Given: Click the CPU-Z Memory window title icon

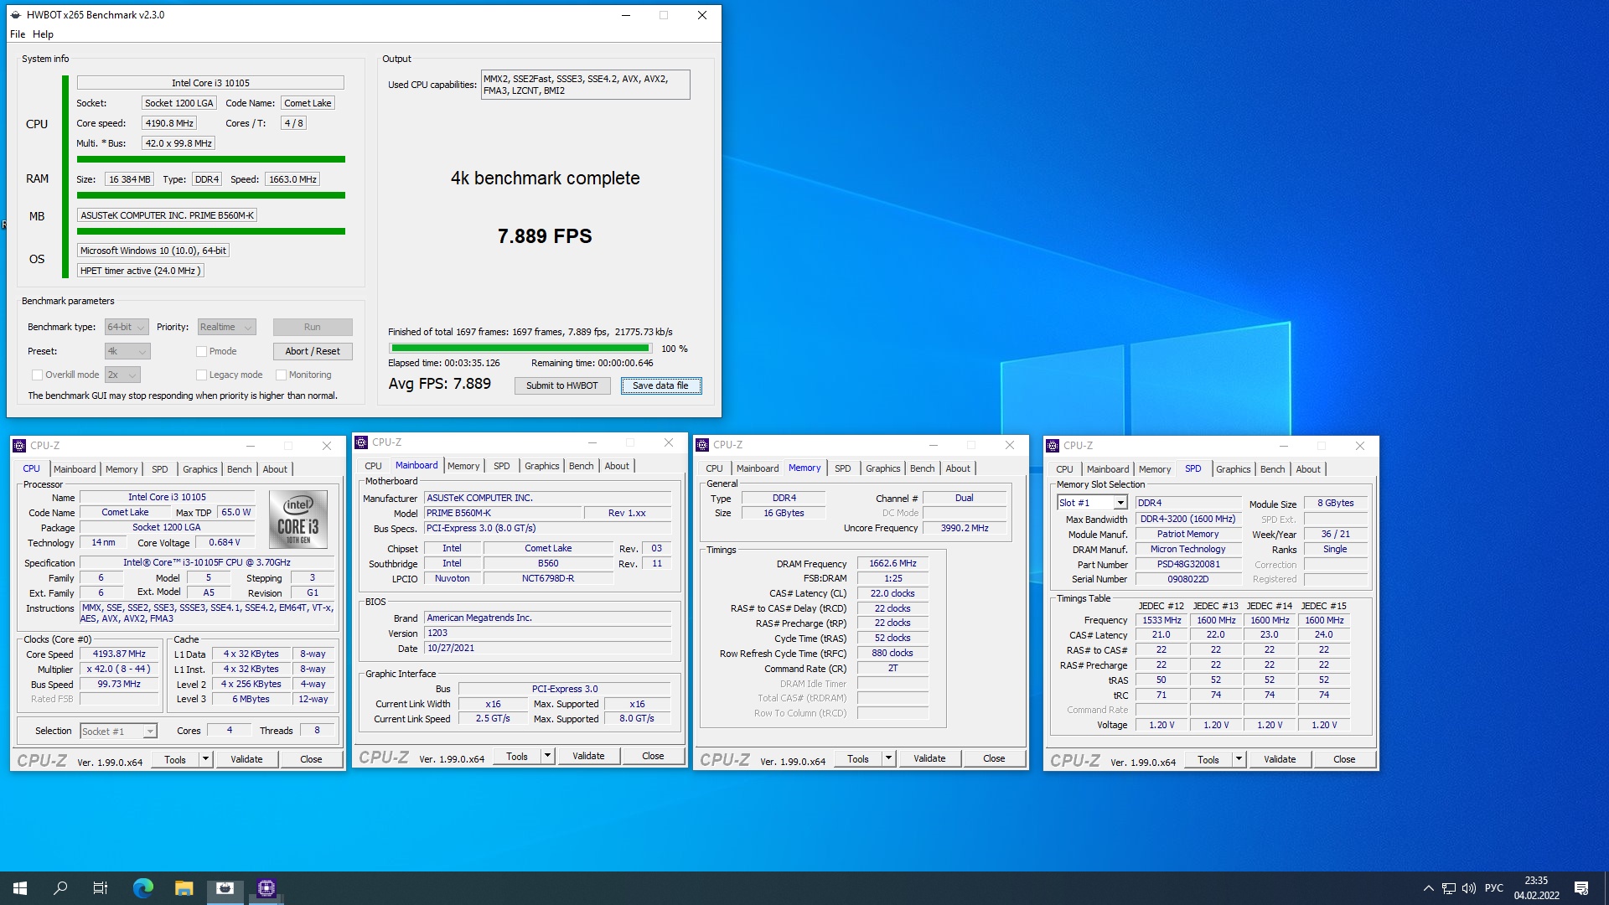Looking at the screenshot, I should (x=702, y=445).
